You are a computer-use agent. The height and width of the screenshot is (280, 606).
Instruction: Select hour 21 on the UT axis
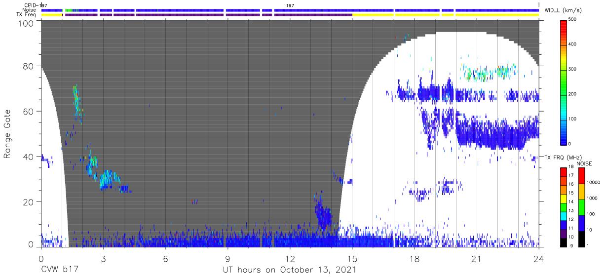pyautogui.click(x=476, y=259)
